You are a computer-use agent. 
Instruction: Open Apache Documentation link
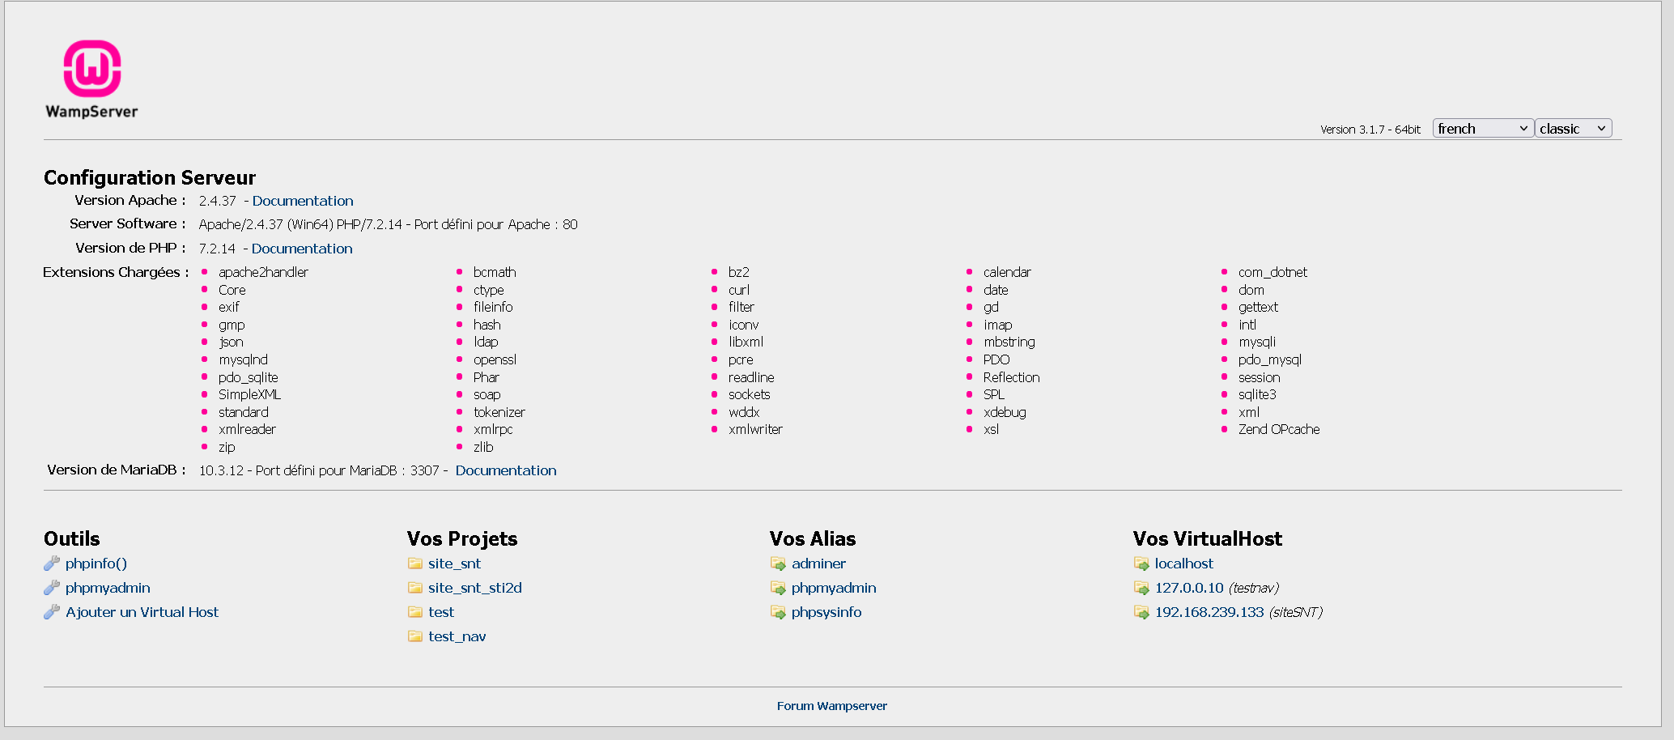pyautogui.click(x=303, y=201)
